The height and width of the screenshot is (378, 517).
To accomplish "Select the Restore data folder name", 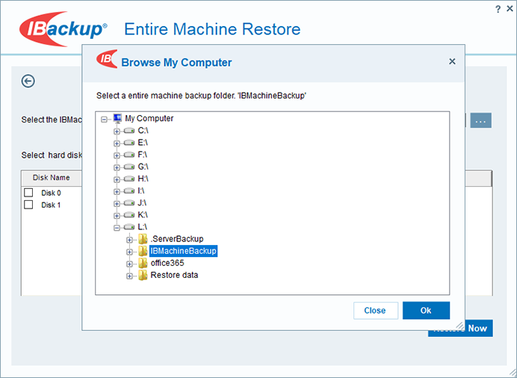I will [174, 275].
